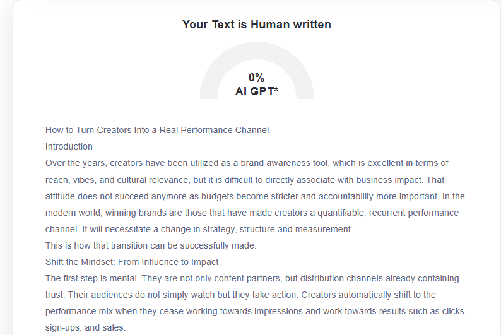501x335 pixels.
Task: Click the words "recurrent performance" in the paragraph
Action: click(x=410, y=213)
